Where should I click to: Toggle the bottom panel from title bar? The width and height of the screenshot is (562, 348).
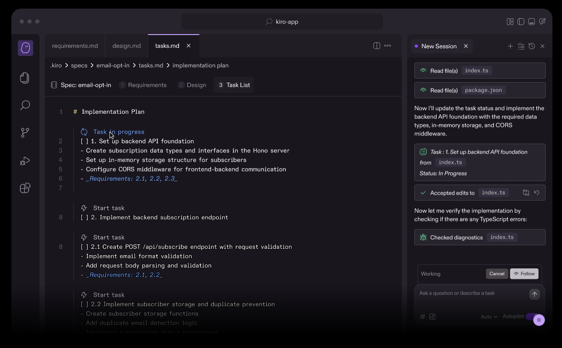click(x=532, y=21)
